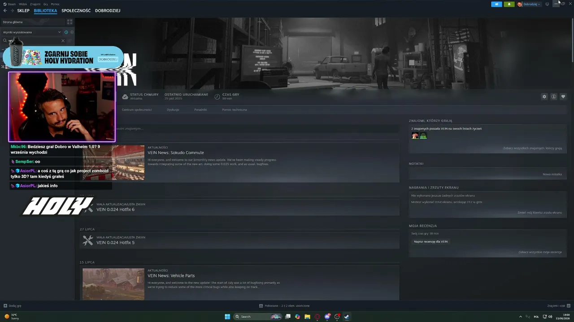Open the taskbar volume control

tap(550, 317)
